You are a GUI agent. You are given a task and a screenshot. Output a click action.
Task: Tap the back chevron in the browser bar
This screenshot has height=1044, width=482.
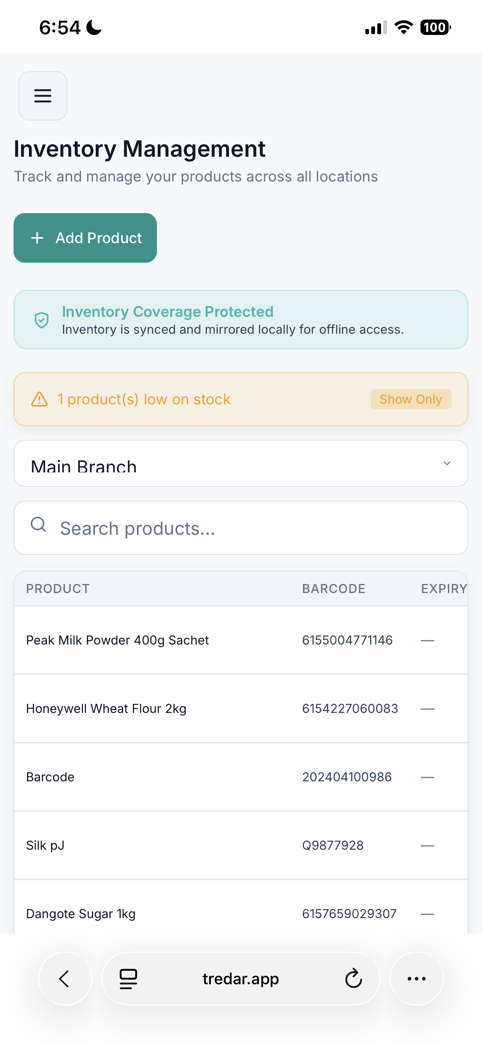pos(65,979)
